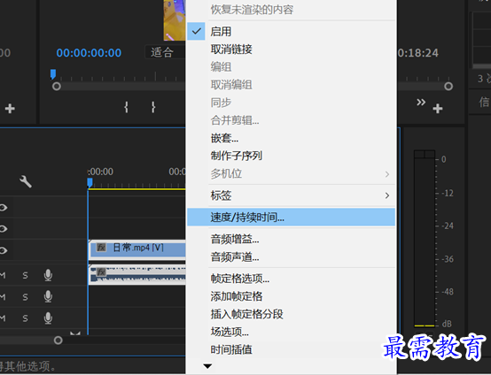The width and height of the screenshot is (491, 375).
Task: Open timeline display settings wrench
Action: coord(26,181)
